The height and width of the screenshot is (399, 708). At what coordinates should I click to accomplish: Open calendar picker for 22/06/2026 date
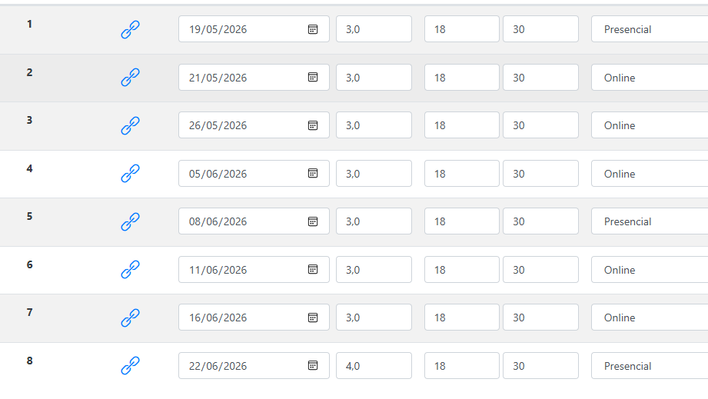[x=313, y=366]
